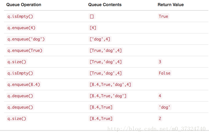
Task: Click the False return value
Action: [164, 73]
